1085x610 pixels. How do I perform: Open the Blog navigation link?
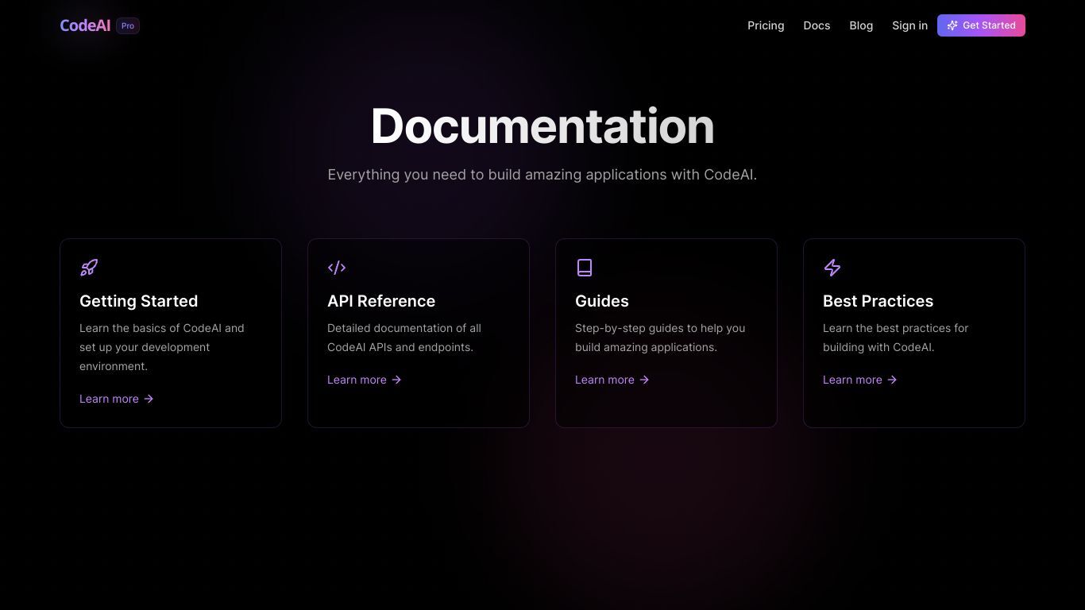[x=861, y=25]
